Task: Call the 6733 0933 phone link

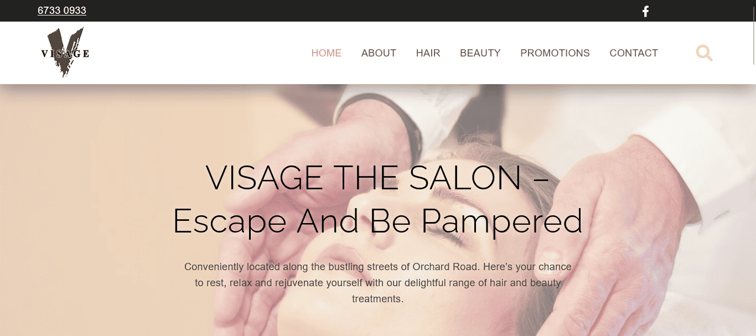Action: [x=62, y=11]
